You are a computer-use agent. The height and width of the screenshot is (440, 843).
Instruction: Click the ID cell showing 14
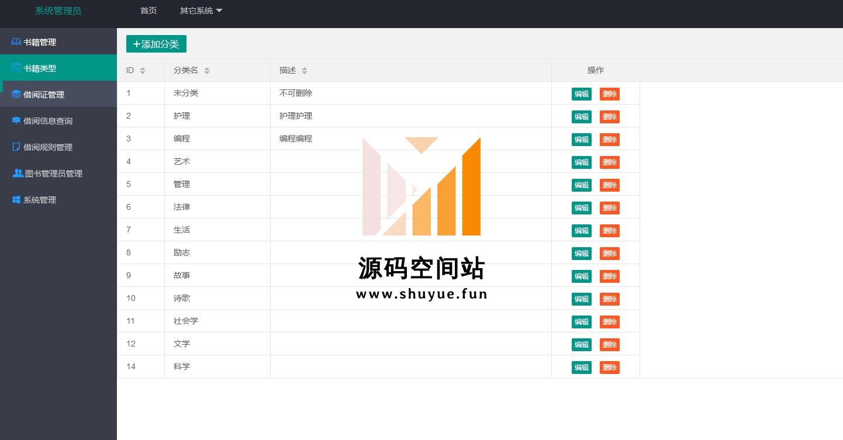[x=141, y=366]
